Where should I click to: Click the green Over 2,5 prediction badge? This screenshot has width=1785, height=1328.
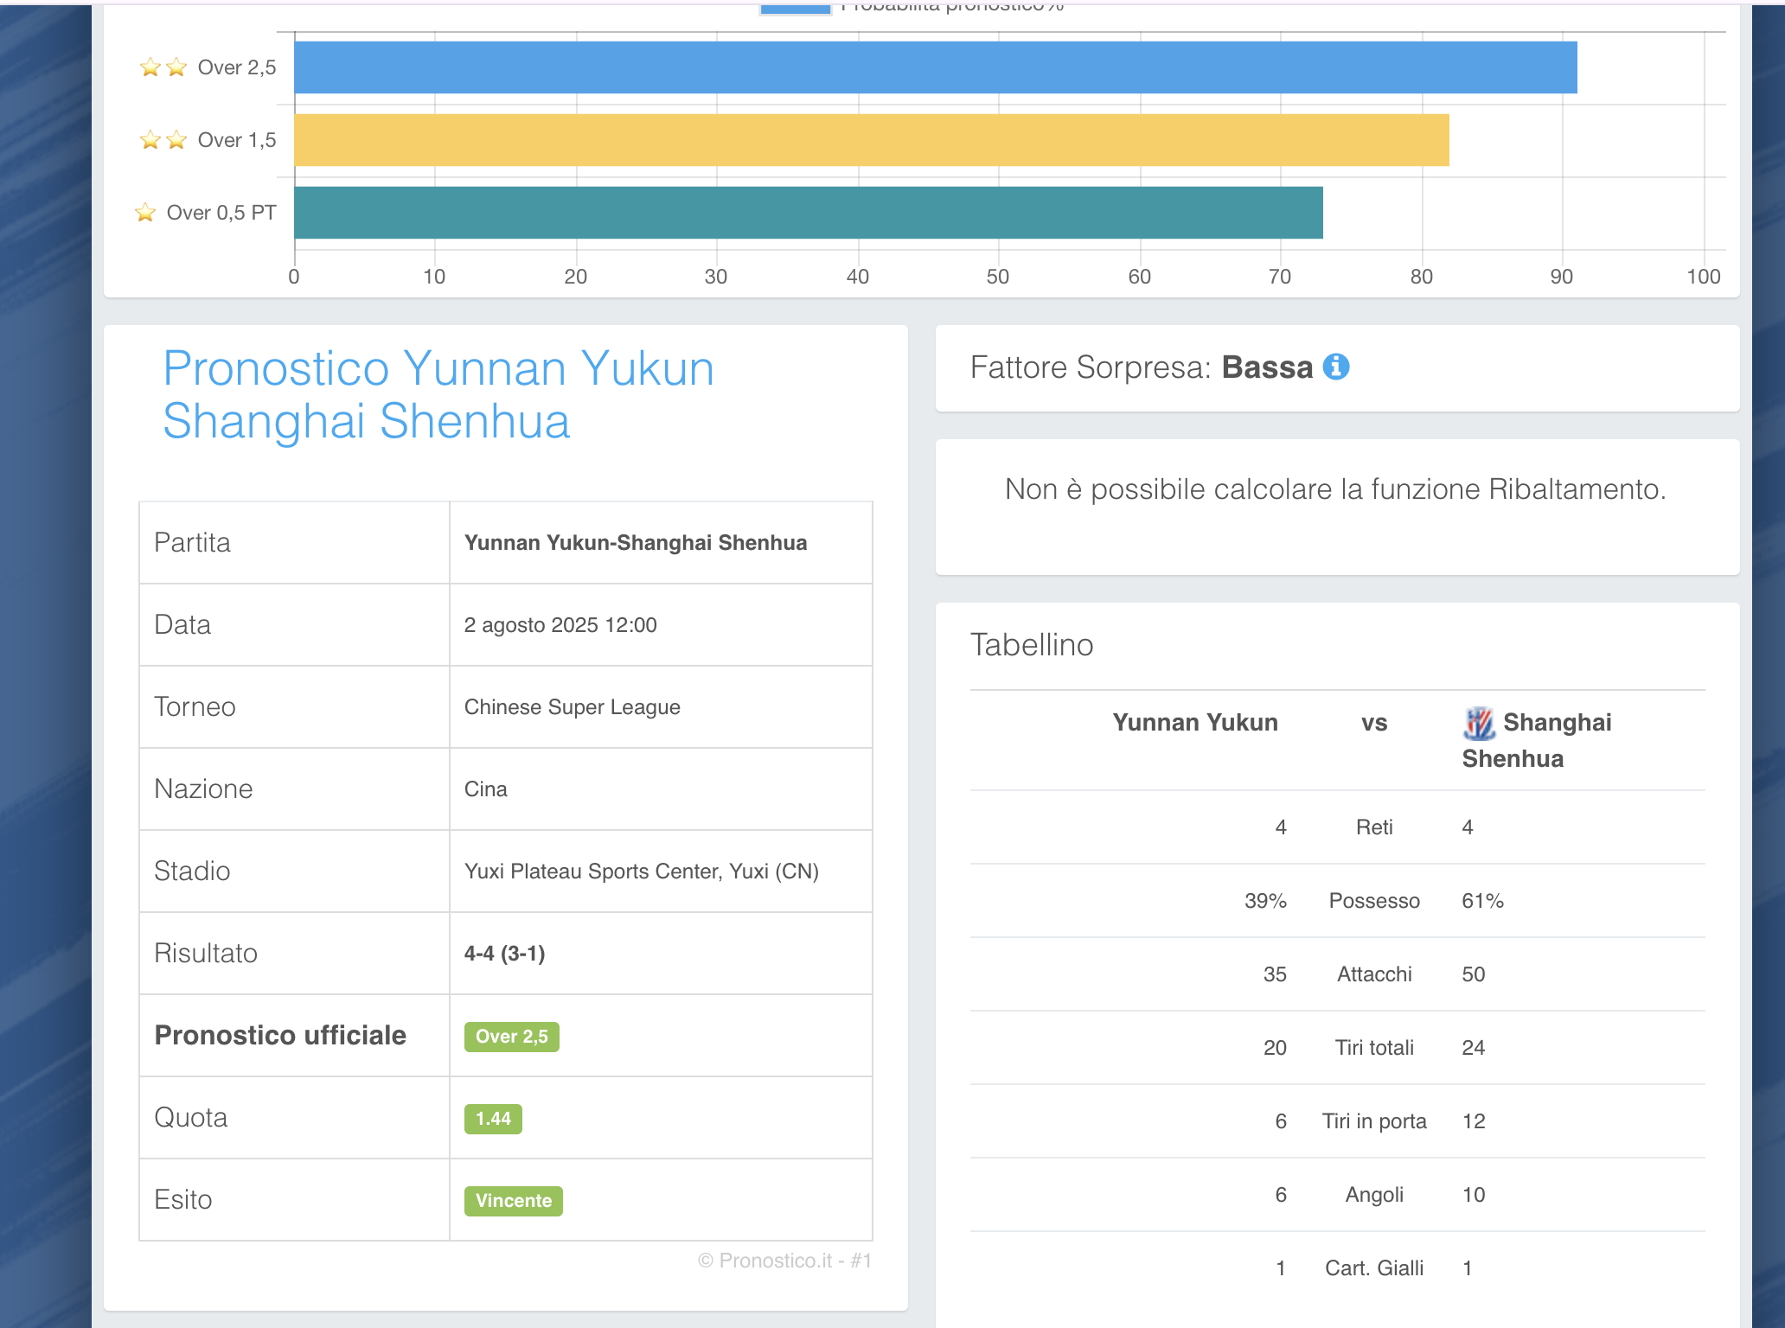pos(512,1037)
